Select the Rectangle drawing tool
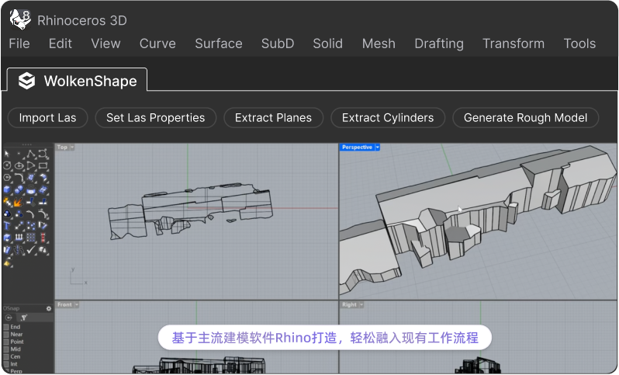The height and width of the screenshot is (375, 619). pos(43,165)
